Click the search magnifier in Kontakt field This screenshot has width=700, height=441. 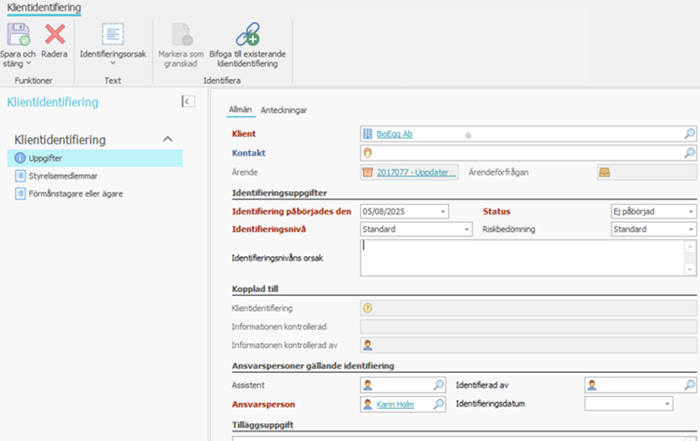[689, 153]
